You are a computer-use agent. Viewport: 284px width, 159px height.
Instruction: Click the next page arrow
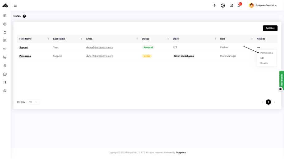click(x=274, y=102)
